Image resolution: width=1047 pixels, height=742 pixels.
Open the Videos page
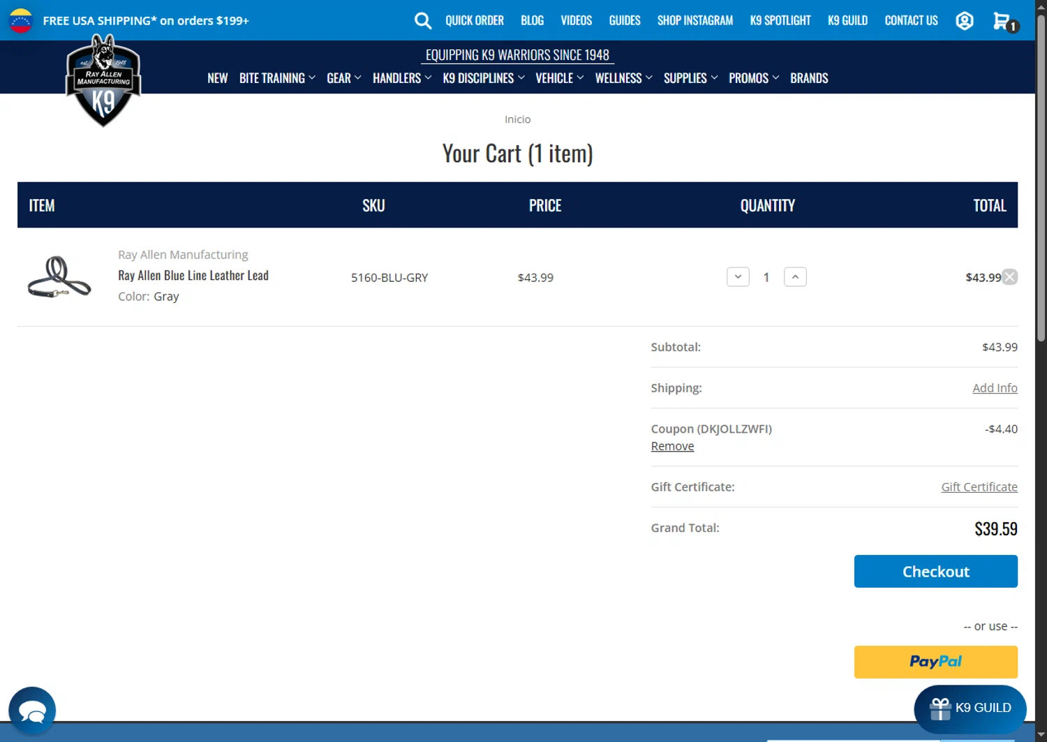[x=577, y=20]
